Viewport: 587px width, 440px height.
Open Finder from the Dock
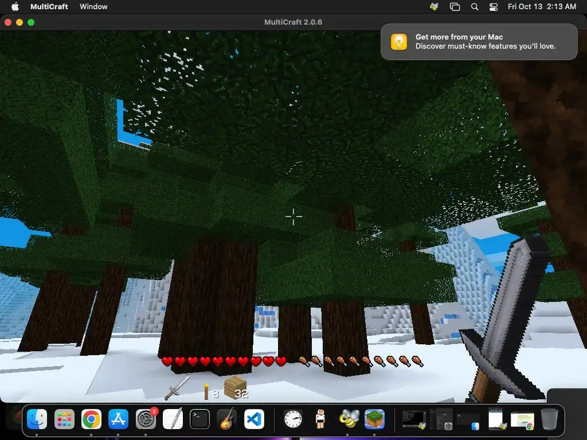tap(37, 419)
